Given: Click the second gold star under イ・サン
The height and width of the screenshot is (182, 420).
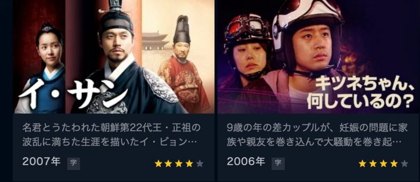Looking at the screenshot, I should (169, 164).
